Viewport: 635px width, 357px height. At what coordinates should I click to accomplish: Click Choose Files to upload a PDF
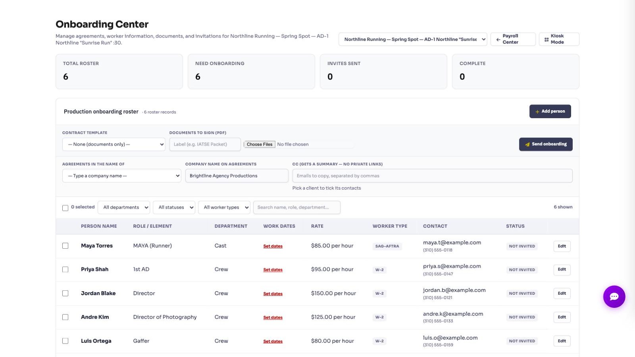[260, 144]
